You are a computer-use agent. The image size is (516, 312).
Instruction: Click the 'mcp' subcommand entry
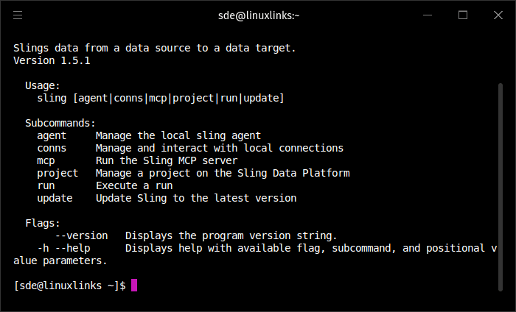point(46,160)
